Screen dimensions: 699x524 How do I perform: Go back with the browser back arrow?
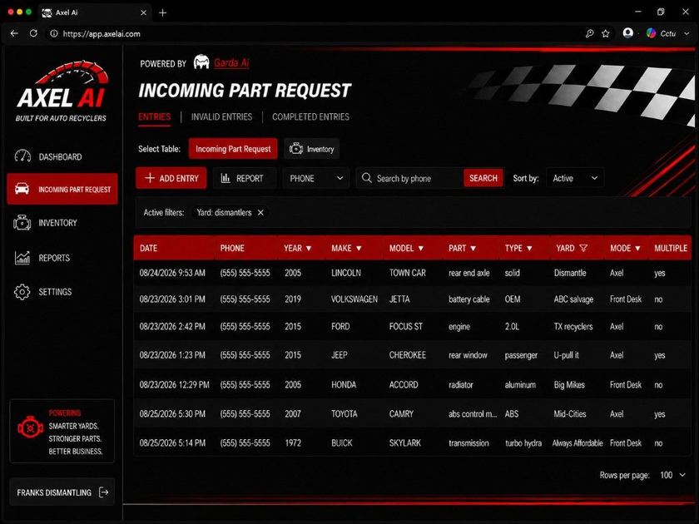pyautogui.click(x=14, y=33)
